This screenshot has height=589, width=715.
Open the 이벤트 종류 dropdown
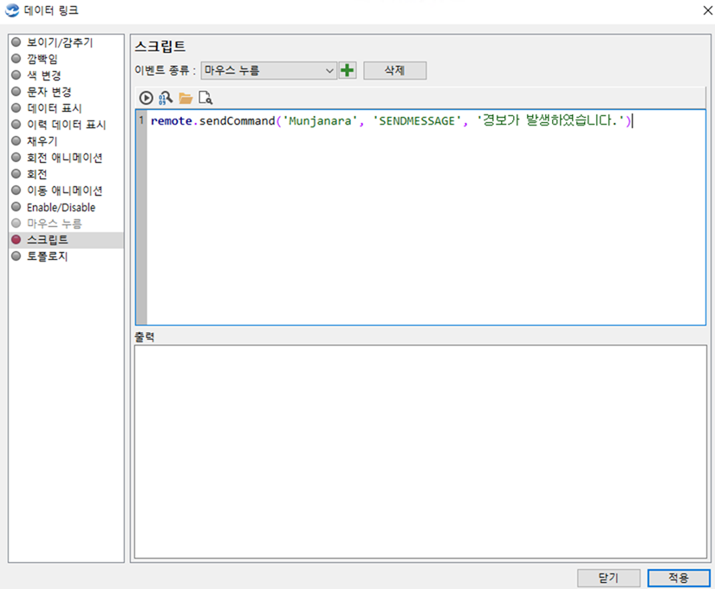pos(269,70)
